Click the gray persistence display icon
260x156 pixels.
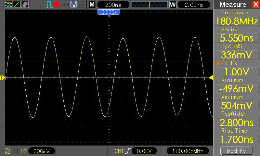point(25,5)
